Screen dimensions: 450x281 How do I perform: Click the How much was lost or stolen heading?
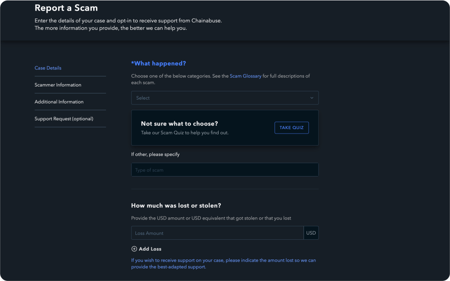coord(176,205)
